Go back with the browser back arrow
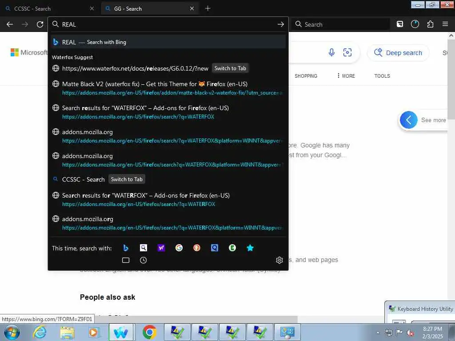The image size is (455, 341). pos(10,24)
